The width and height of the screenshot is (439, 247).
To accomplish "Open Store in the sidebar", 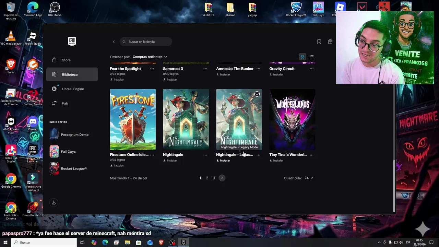I will [72, 60].
